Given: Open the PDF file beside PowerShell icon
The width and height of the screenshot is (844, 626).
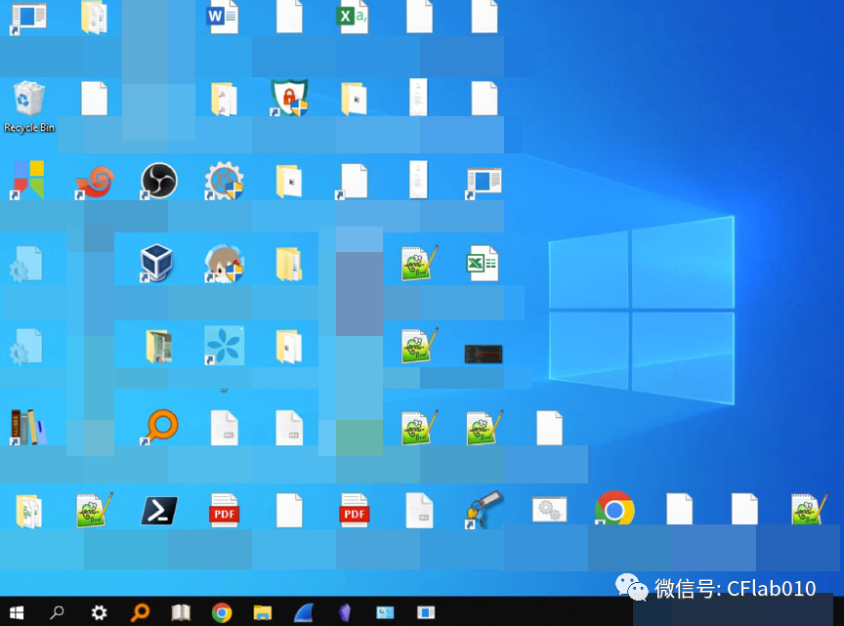Looking at the screenshot, I should pos(224,510).
